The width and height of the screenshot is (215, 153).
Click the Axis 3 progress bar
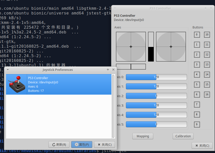156,105
